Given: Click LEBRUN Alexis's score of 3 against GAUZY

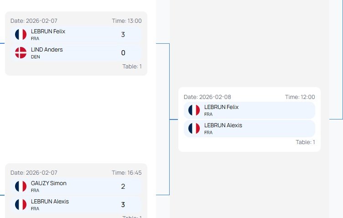Looking at the screenshot, I should pyautogui.click(x=123, y=205).
